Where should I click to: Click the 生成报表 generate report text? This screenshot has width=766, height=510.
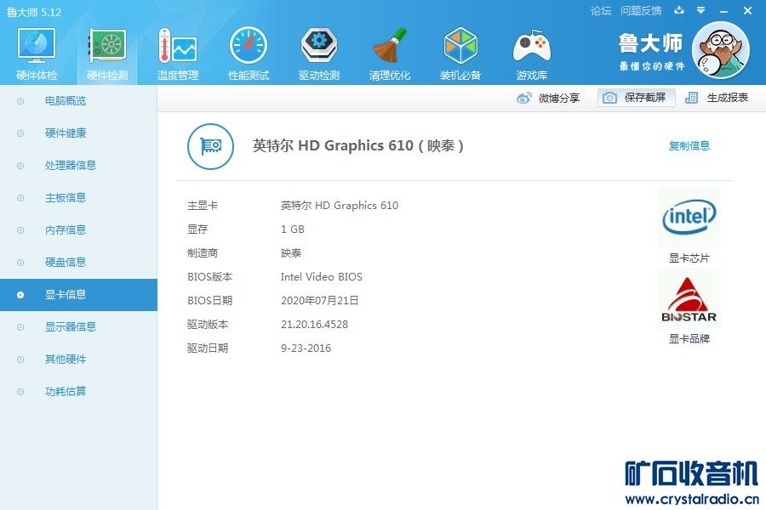coord(728,98)
